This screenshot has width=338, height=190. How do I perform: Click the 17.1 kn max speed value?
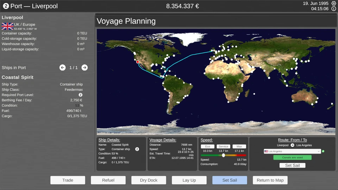(239, 151)
